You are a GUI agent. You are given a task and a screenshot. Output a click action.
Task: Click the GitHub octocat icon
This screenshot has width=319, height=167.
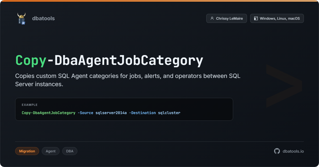277,151
